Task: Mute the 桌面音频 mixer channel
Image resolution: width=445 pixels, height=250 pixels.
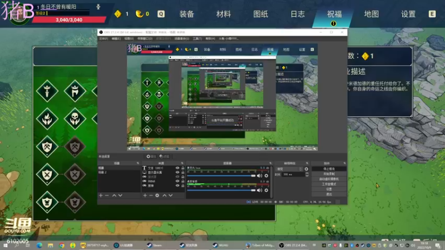Action: point(259,190)
